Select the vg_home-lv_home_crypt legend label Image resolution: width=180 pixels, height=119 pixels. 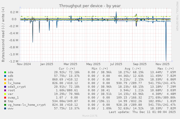(x=27, y=105)
